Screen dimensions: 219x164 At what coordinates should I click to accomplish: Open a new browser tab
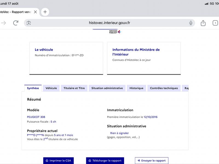click(x=45, y=12)
